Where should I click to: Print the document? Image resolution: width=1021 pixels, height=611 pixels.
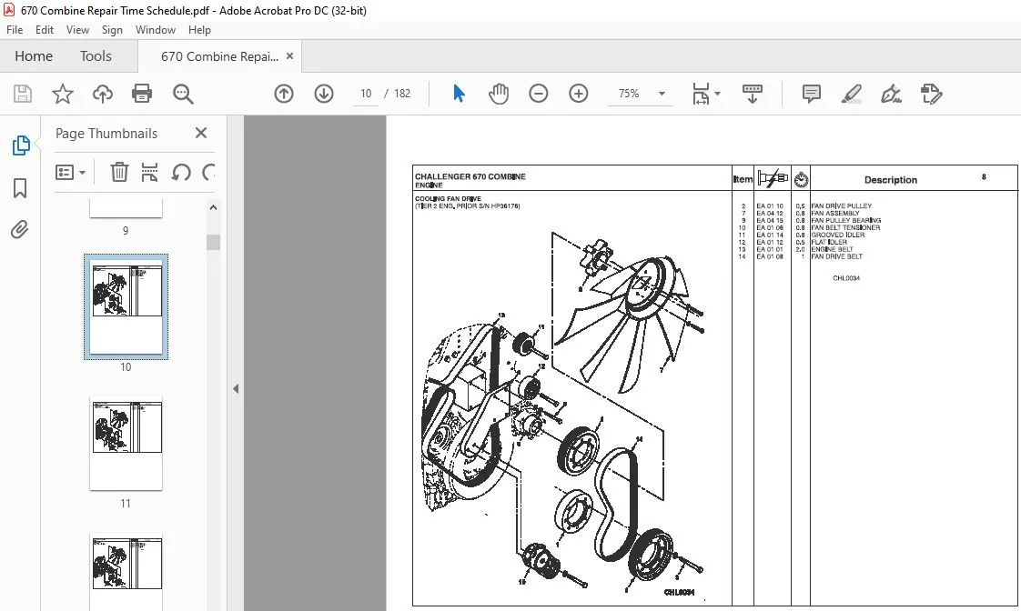pyautogui.click(x=142, y=94)
